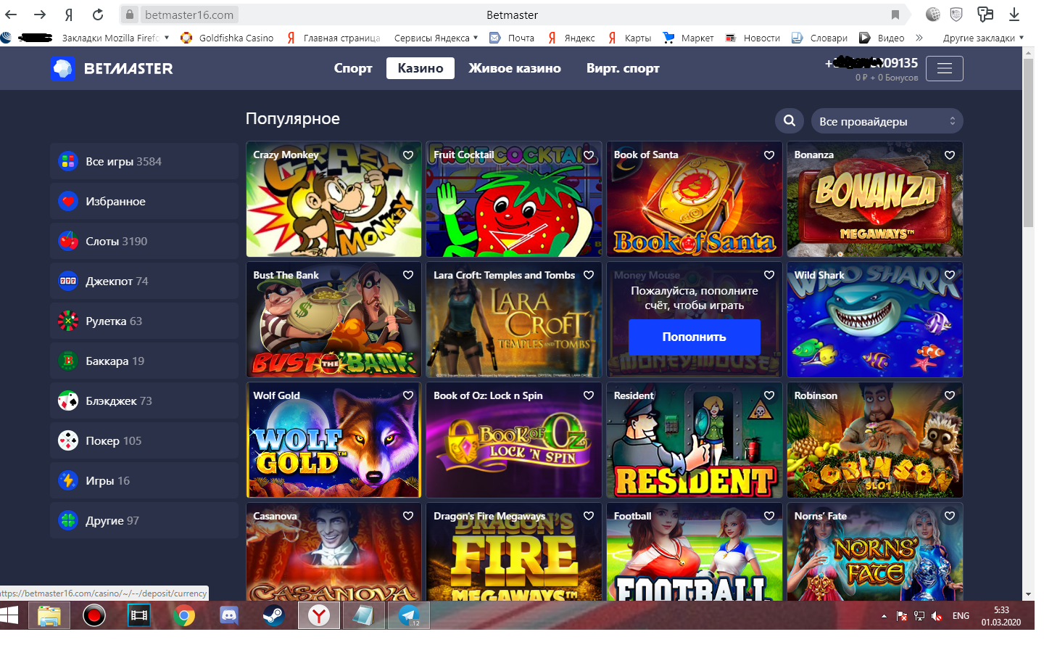Open the Почта bookmark
Viewport: 1044px width, 653px height.
(x=512, y=38)
